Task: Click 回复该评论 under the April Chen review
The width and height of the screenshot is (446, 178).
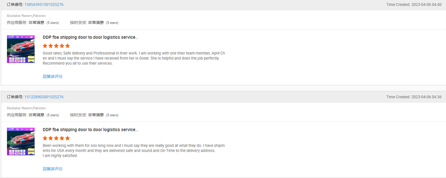Action: pyautogui.click(x=53, y=77)
